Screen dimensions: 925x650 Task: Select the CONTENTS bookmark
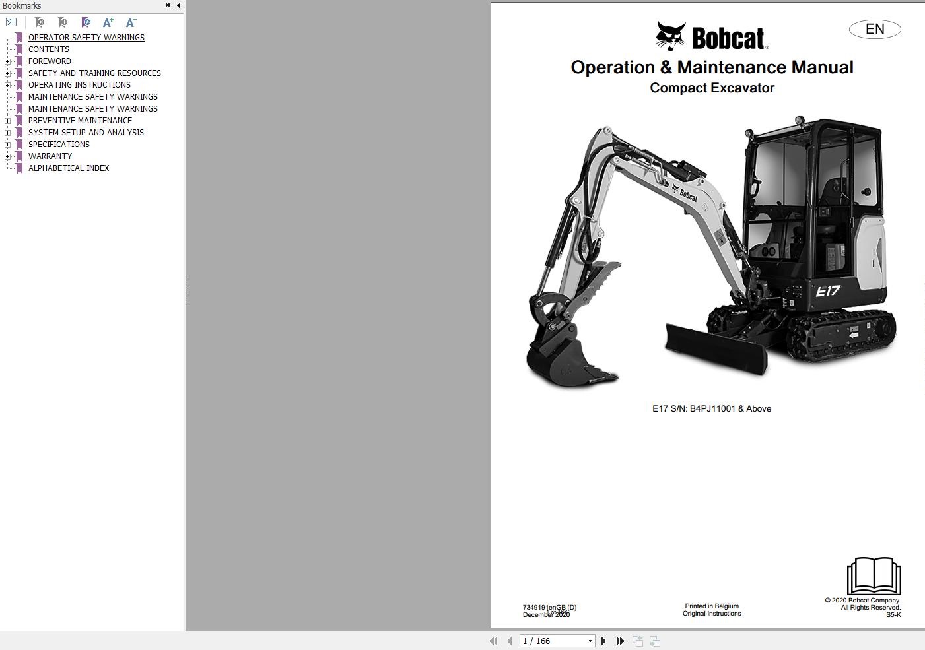click(49, 49)
